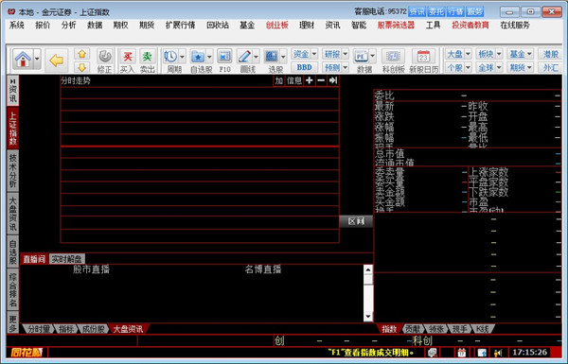This screenshot has width=568, height=364.
Task: Click the 港股 button
Action: tap(551, 54)
